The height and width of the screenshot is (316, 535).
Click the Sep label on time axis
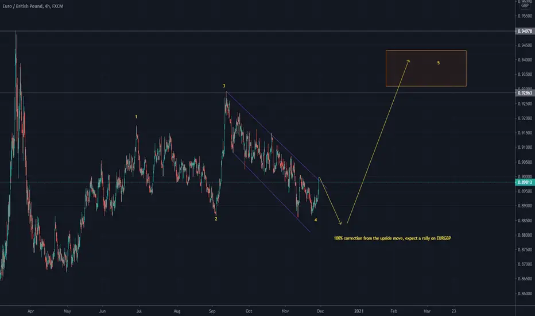pos(212,311)
